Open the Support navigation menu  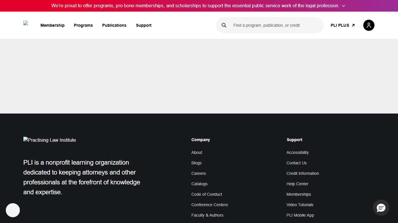pyautogui.click(x=144, y=25)
